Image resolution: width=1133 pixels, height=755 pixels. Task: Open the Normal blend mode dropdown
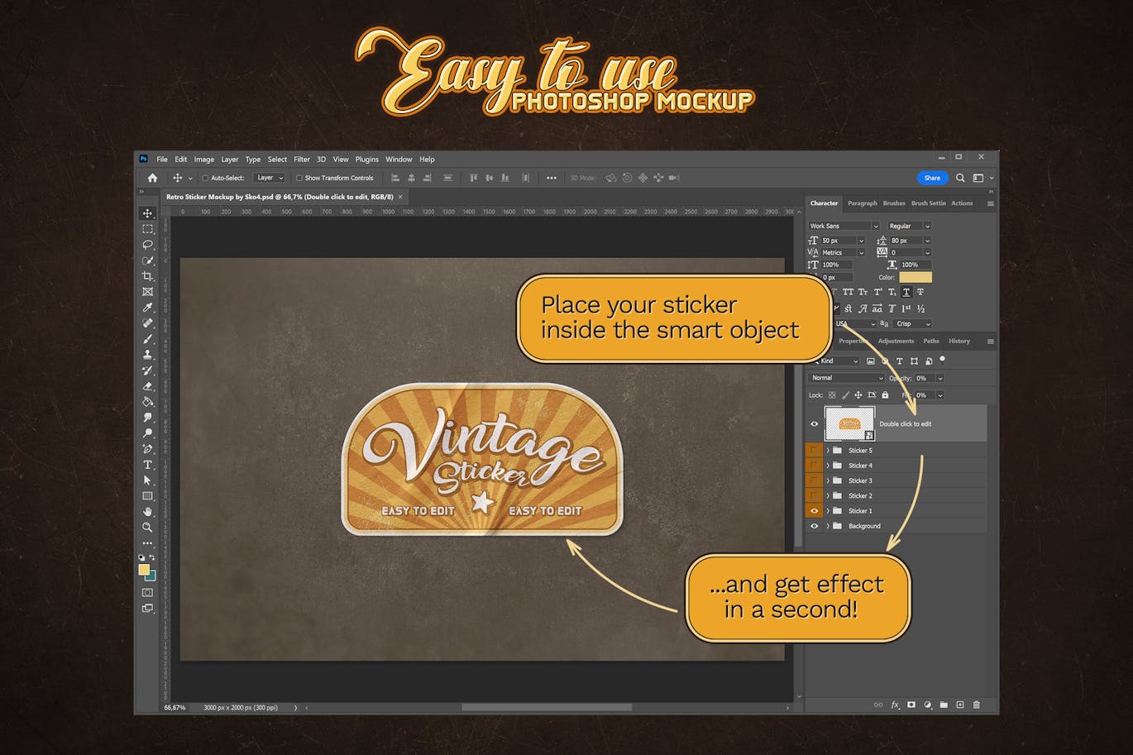point(845,378)
